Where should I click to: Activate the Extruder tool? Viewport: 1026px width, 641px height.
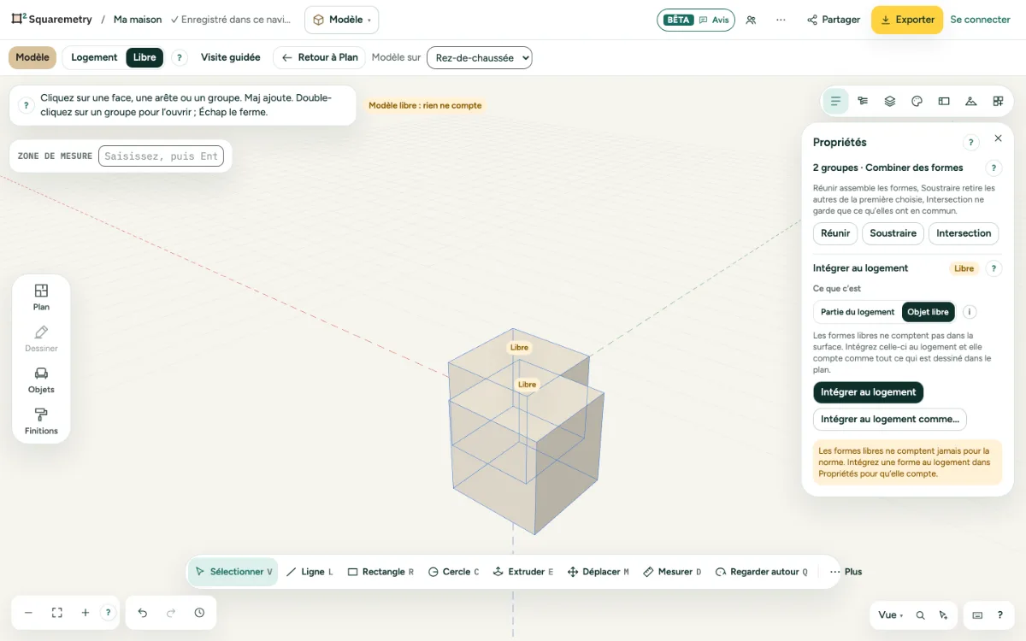523,572
